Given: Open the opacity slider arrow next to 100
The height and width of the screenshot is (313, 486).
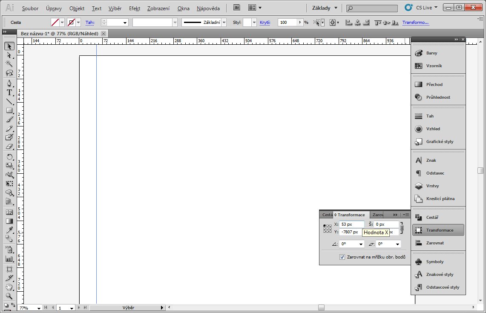Looking at the screenshot, I should click(x=300, y=22).
